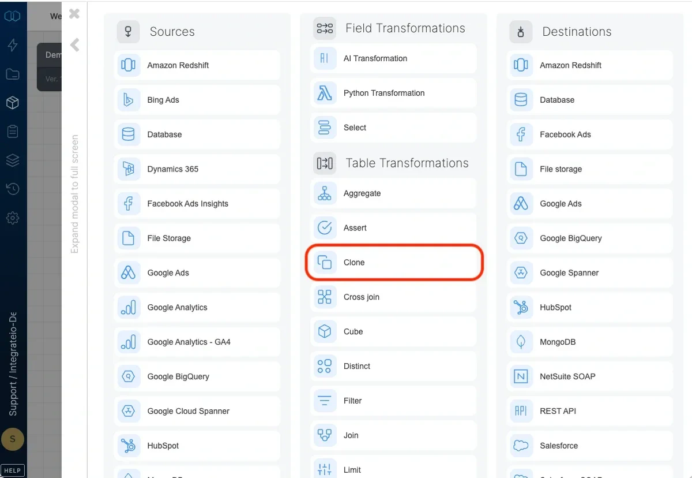Select the Filter transformation
Image resolution: width=692 pixels, height=478 pixels.
coord(394,401)
